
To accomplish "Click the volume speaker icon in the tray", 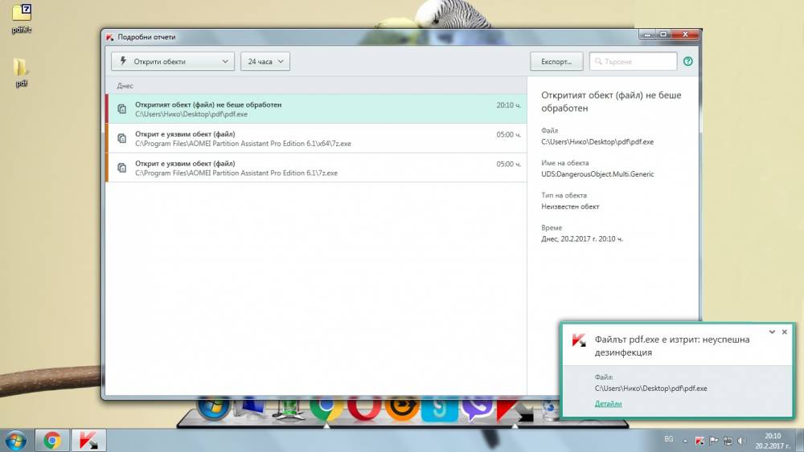I will 741,441.
